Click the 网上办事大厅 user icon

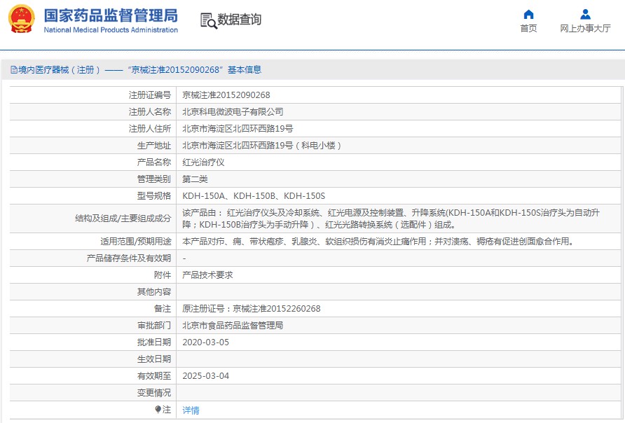tap(585, 14)
